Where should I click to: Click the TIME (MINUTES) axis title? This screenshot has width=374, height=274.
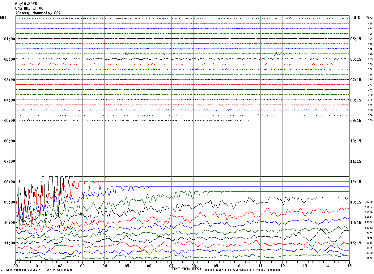tap(186, 269)
